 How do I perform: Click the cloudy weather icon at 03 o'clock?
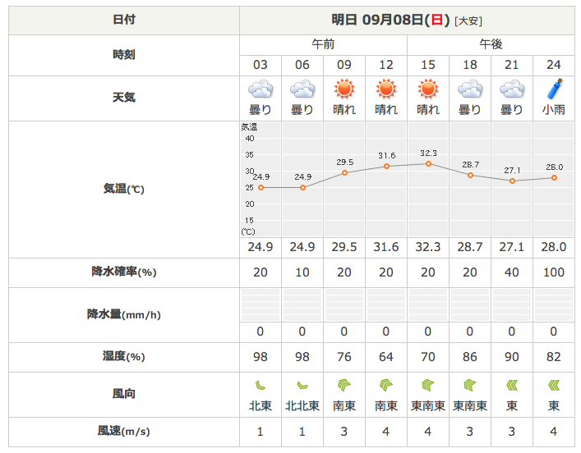(x=261, y=89)
